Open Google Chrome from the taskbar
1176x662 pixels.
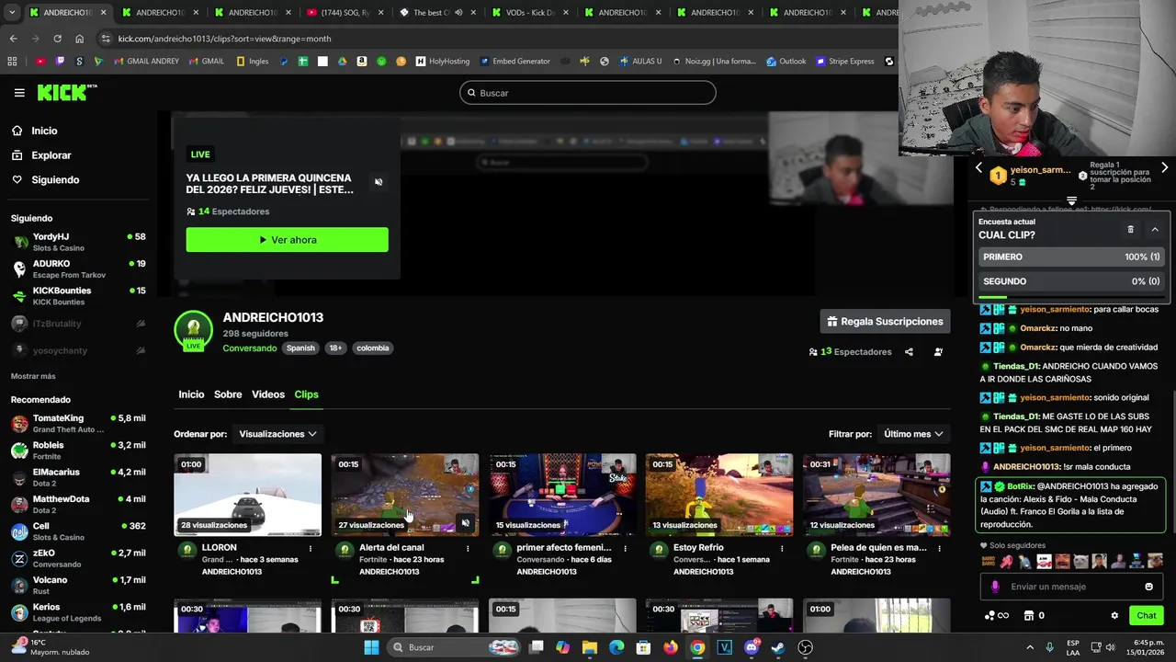(697, 647)
